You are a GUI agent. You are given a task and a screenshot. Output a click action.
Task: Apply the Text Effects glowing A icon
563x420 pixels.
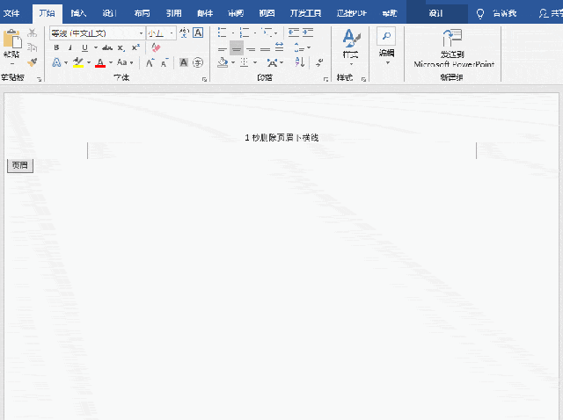pos(56,62)
